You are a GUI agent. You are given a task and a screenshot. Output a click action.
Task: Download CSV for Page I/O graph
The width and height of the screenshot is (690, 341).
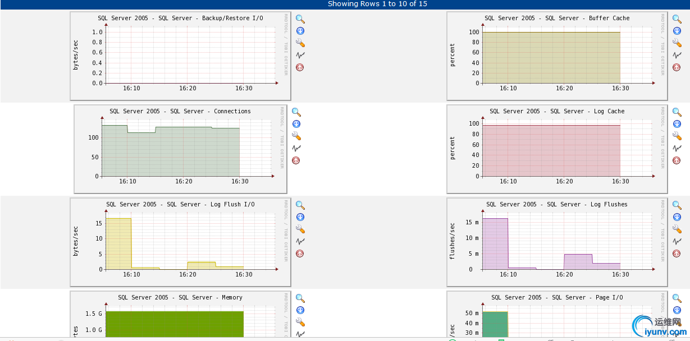pyautogui.click(x=677, y=310)
